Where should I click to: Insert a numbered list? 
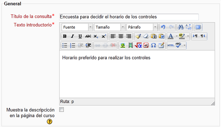tap(73, 46)
